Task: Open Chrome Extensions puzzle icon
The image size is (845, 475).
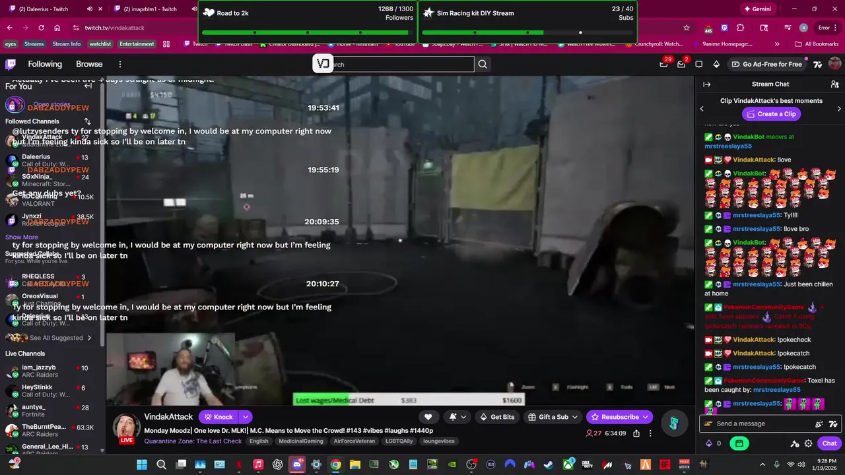Action: pyautogui.click(x=741, y=28)
